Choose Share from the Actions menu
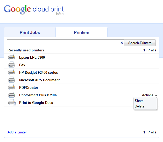The image size is (163, 142). tap(139, 101)
